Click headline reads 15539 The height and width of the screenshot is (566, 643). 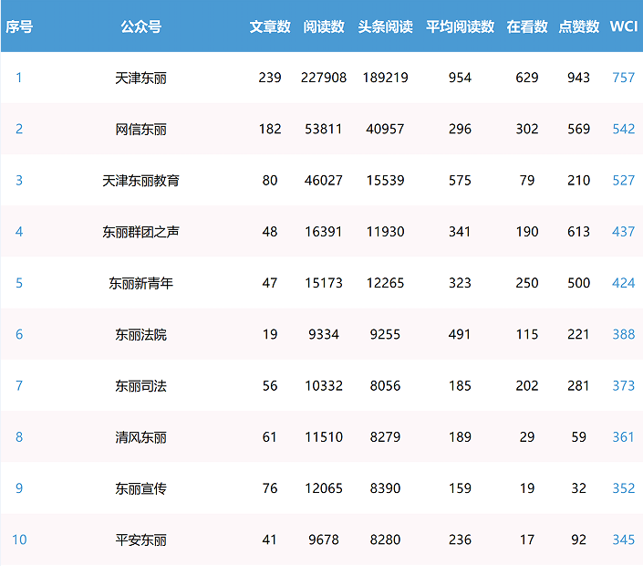pos(385,180)
